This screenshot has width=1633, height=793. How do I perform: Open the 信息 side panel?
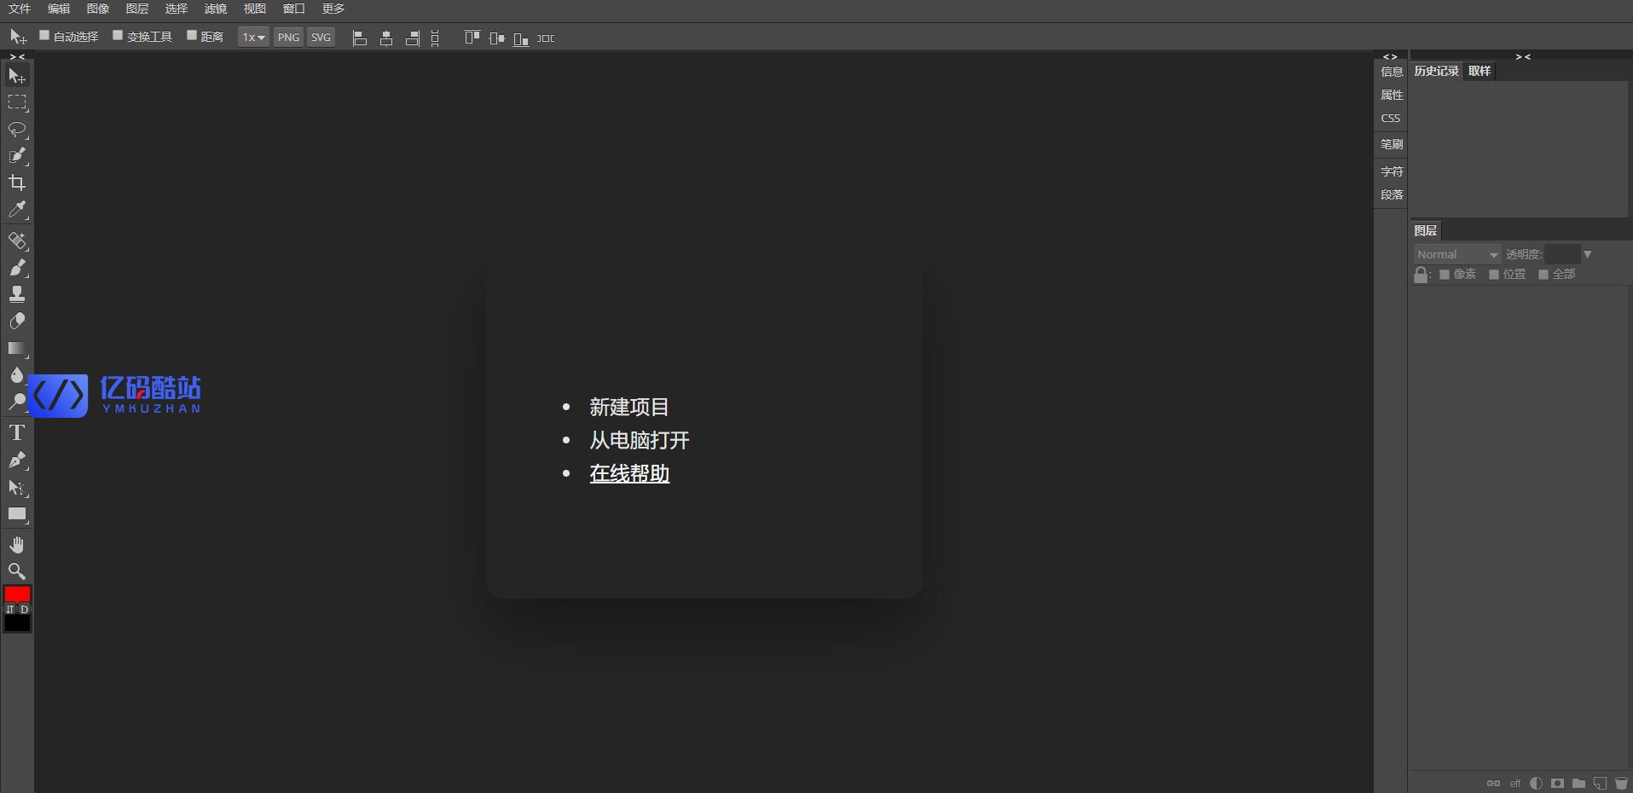point(1392,72)
